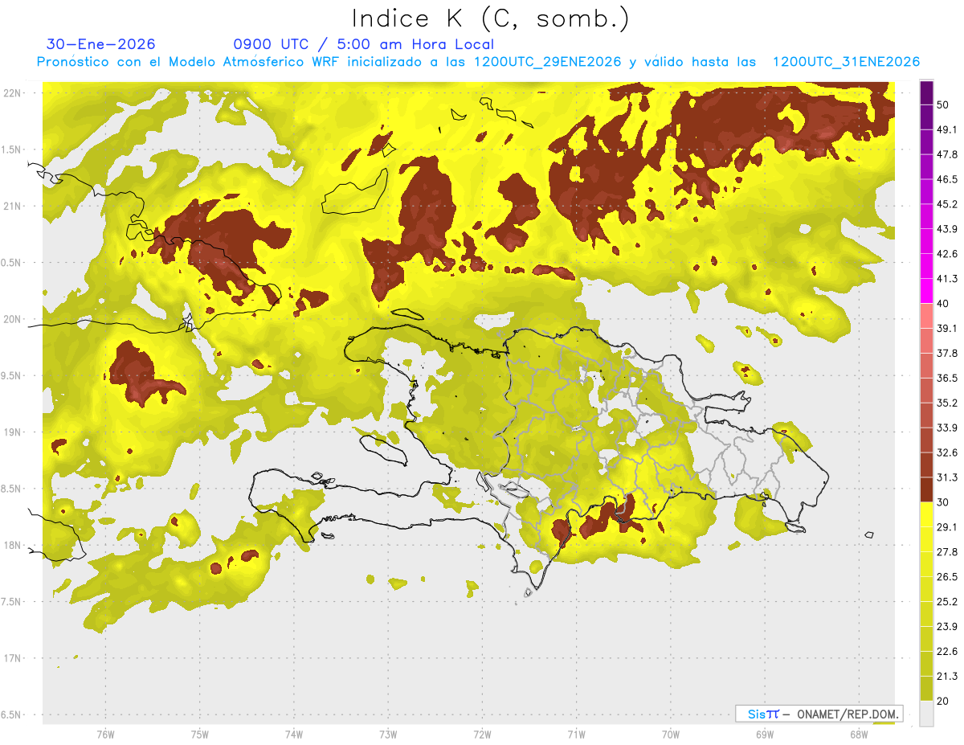Click the colorbar value 22.6

click(x=947, y=652)
